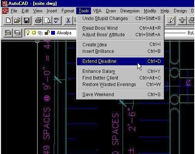This screenshot has width=195, height=154.
Task: Open the Draw menu
Action: tap(111, 11)
